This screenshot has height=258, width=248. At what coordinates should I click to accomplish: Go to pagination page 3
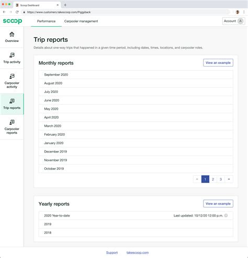click(x=221, y=179)
